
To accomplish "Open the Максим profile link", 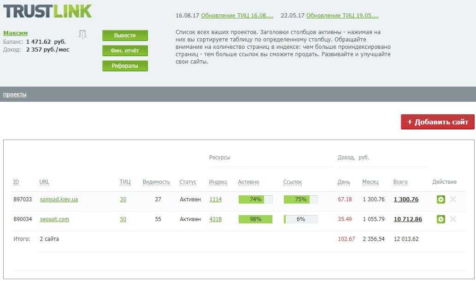I will 15,33.
